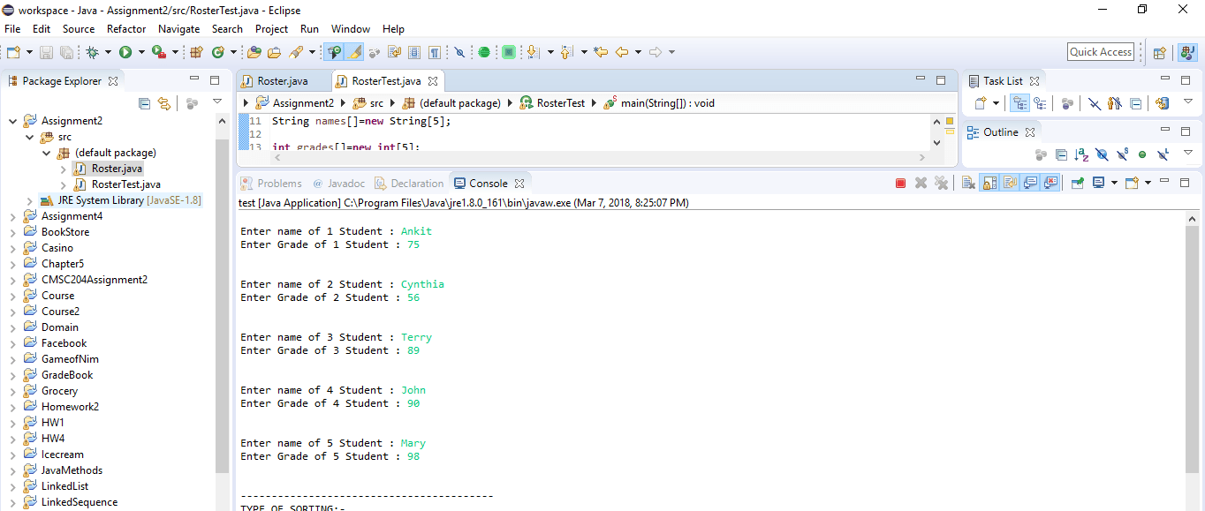Screen dimensions: 1205x511
Task: Expand the Assignment4 project
Action: [12, 216]
